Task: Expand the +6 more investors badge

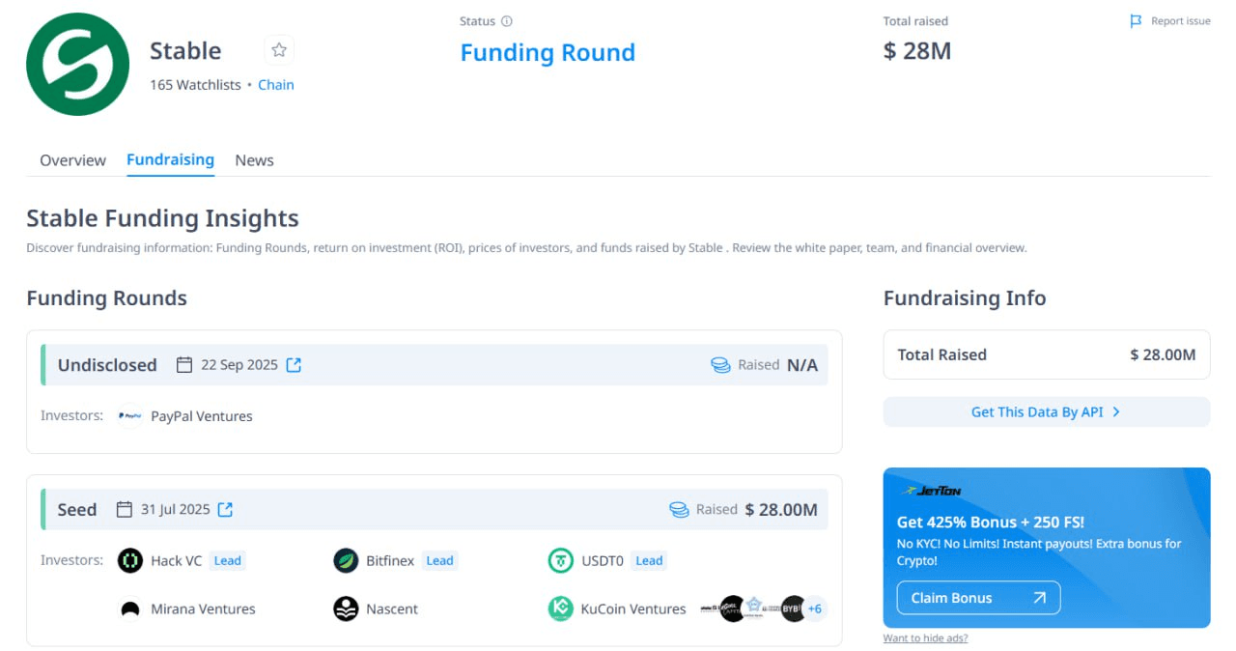Action: click(x=815, y=609)
